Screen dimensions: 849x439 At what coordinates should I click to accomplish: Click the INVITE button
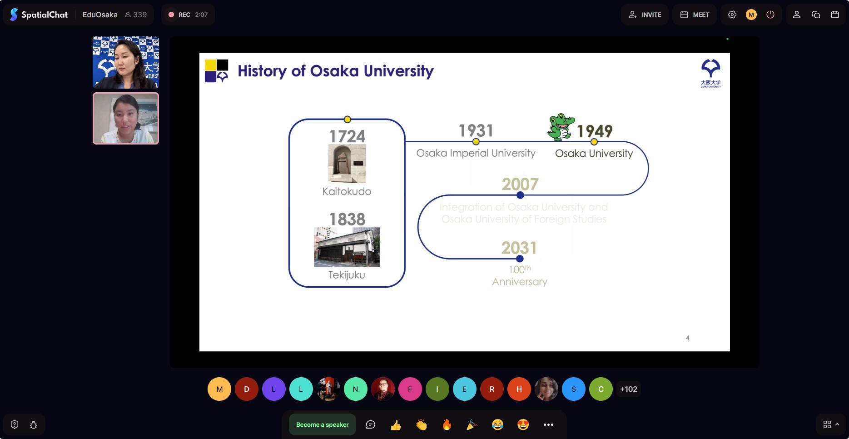coord(645,15)
